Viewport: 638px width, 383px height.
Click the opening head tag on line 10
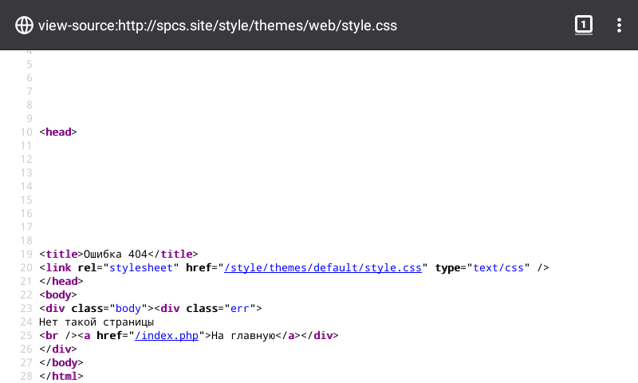click(x=58, y=132)
